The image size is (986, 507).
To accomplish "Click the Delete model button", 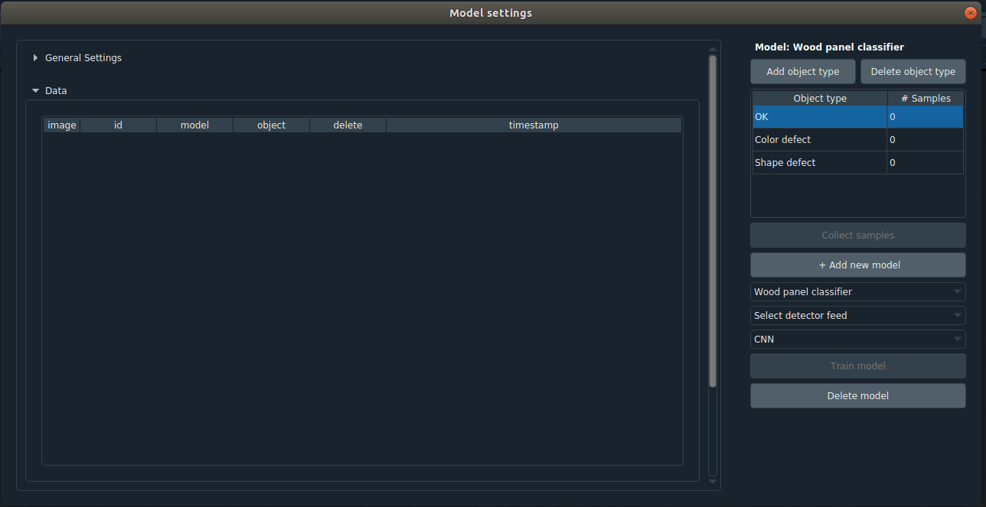I will click(x=858, y=396).
